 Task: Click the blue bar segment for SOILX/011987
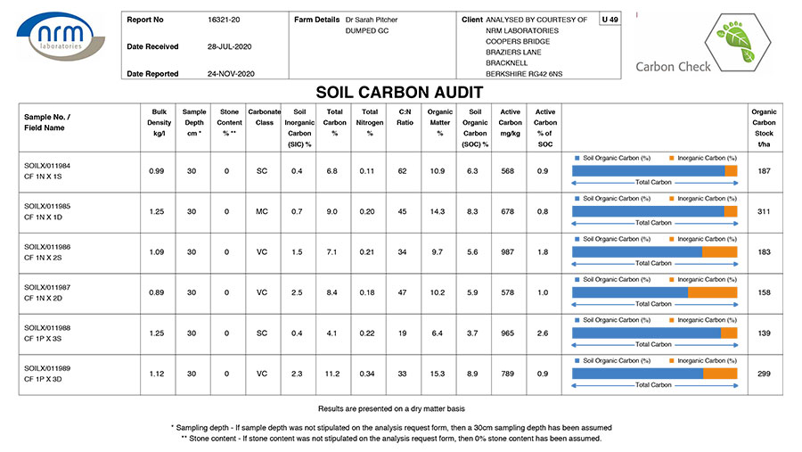tap(629, 292)
